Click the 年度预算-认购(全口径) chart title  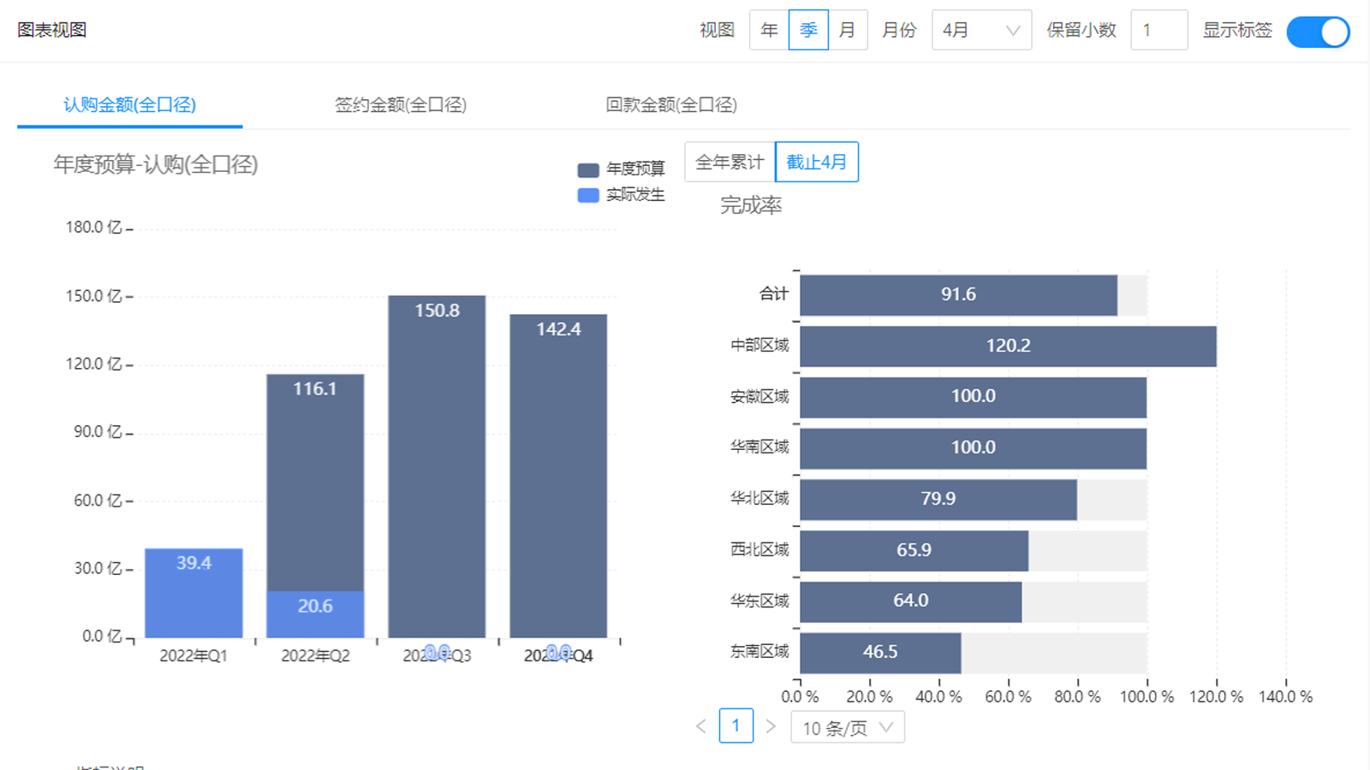tap(156, 164)
